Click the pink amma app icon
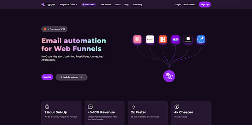 pyautogui.click(x=137, y=39)
